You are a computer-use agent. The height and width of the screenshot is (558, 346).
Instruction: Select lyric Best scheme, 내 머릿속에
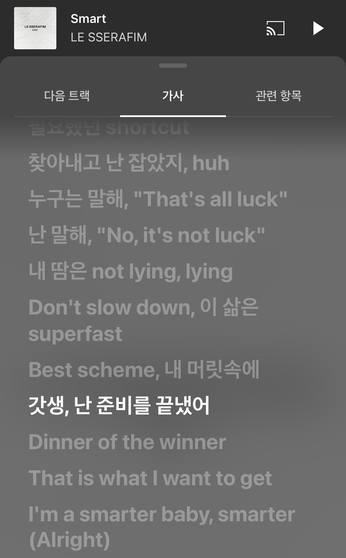144,370
